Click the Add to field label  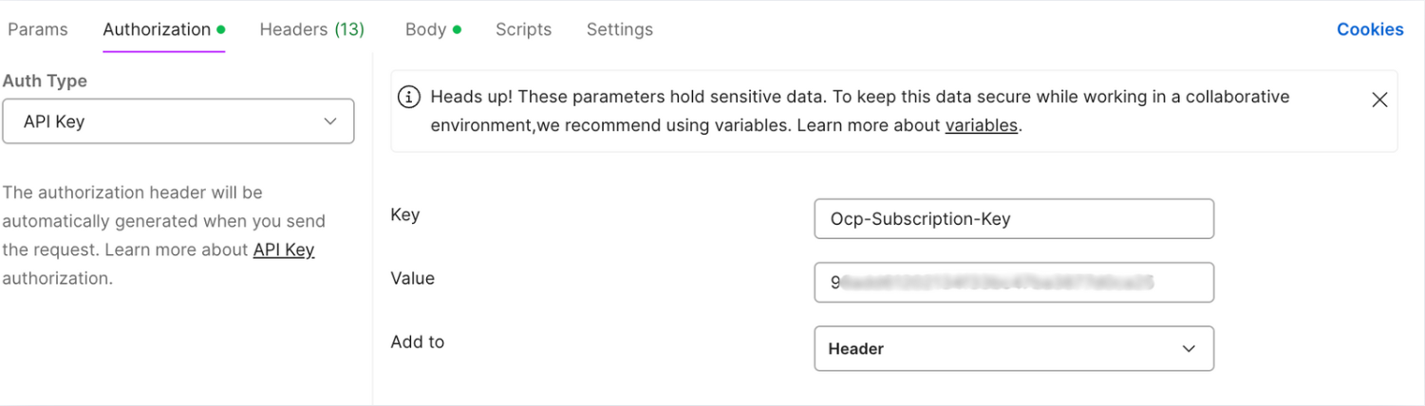[417, 341]
